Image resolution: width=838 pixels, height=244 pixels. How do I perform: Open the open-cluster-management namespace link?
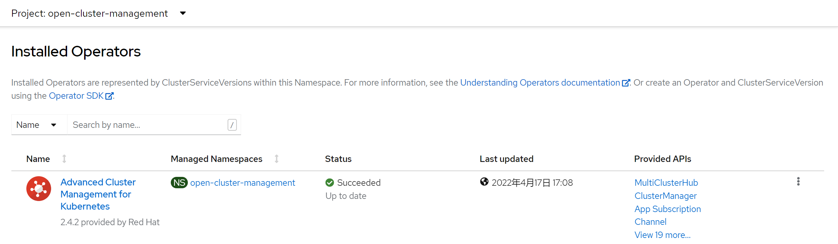243,183
